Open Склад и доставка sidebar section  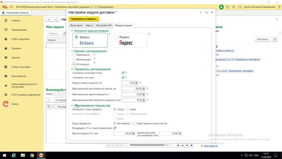(21, 67)
